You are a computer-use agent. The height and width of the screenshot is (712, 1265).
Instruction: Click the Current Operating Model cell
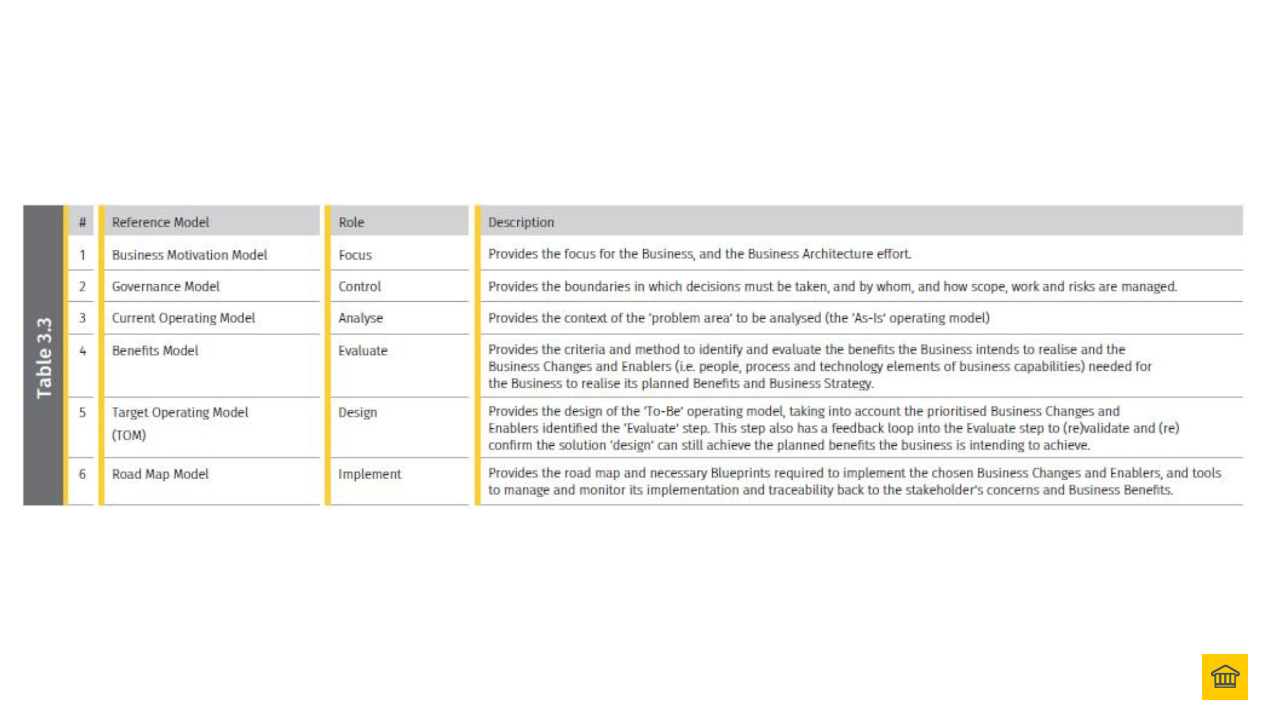coord(183,318)
